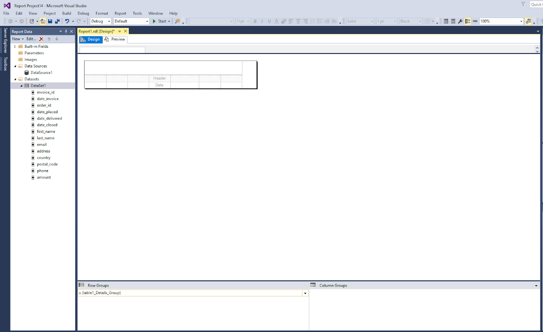Image resolution: width=543 pixels, height=332 pixels.
Task: Click the report page header icon
Action: 446,21
